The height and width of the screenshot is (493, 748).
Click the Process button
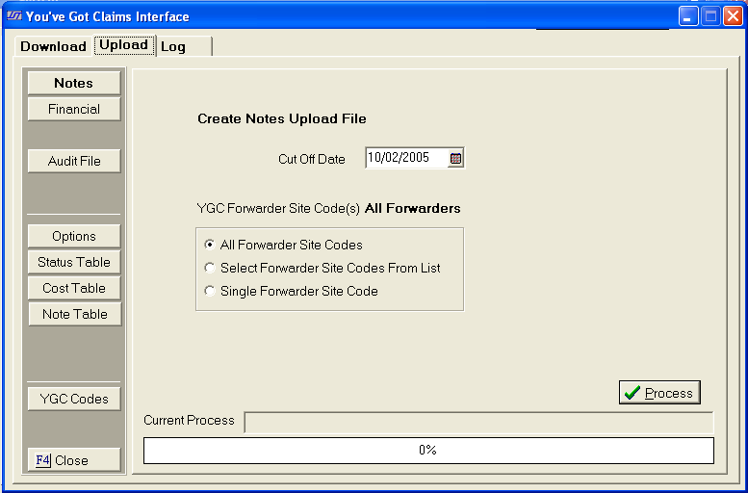click(659, 393)
